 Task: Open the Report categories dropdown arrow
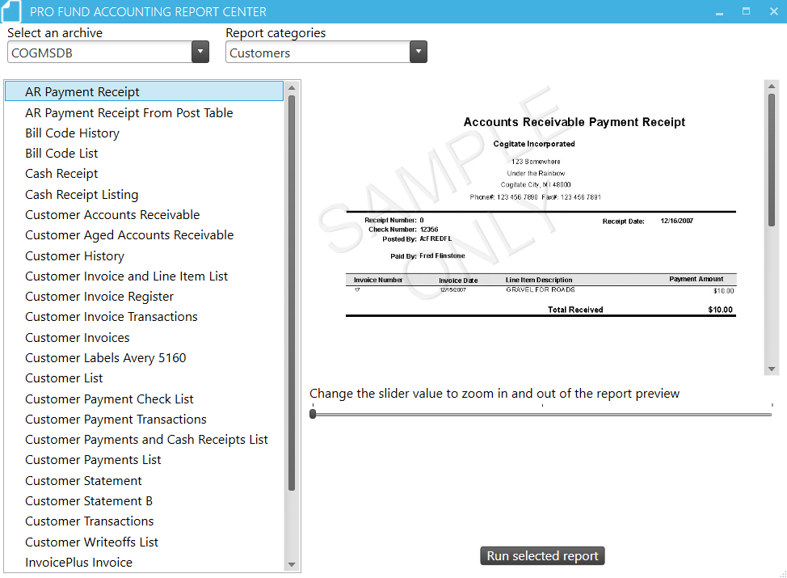(x=418, y=53)
